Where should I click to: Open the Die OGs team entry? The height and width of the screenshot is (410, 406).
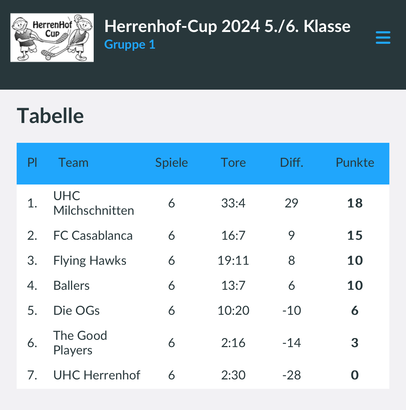[x=76, y=310]
